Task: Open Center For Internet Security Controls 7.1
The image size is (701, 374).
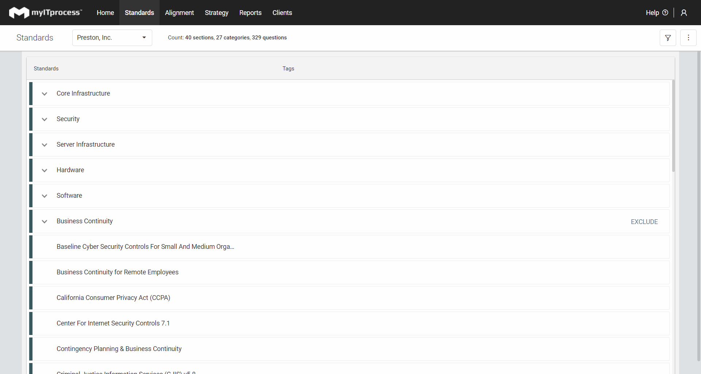Action: coord(349,323)
